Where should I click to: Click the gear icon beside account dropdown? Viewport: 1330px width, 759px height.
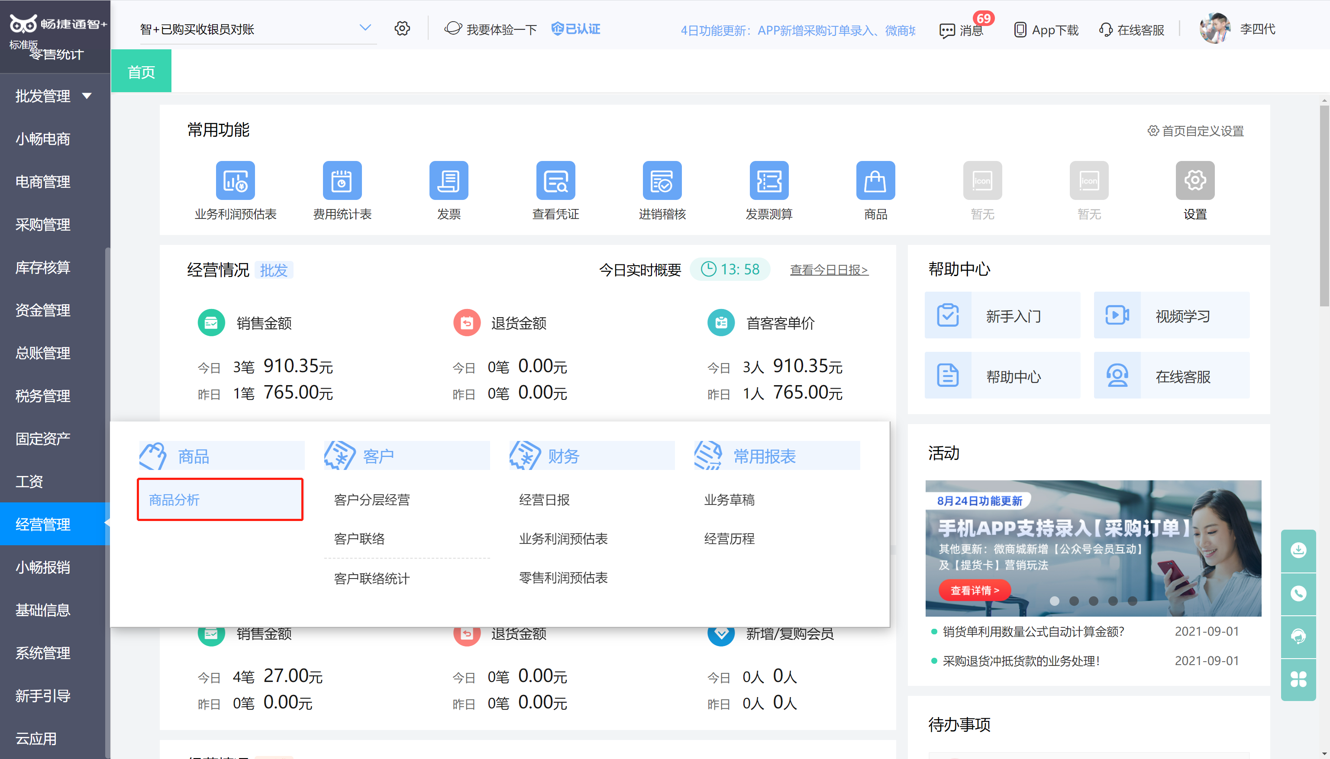(x=402, y=28)
